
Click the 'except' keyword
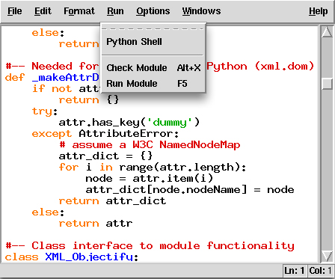click(x=52, y=134)
